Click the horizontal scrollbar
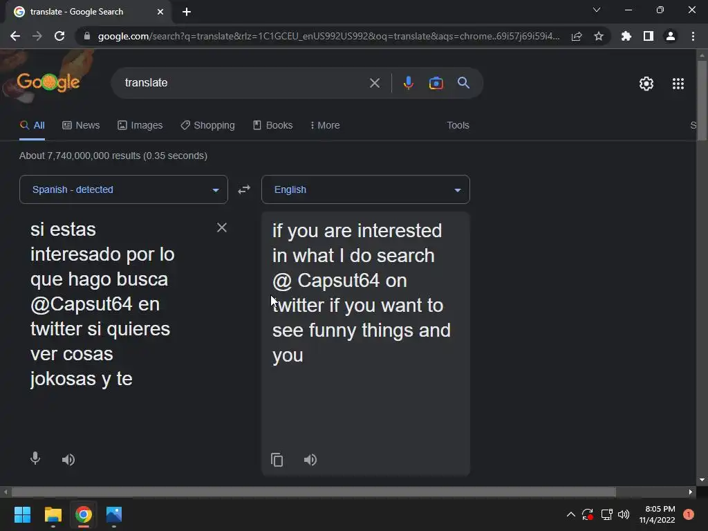708x531 pixels. 314,492
